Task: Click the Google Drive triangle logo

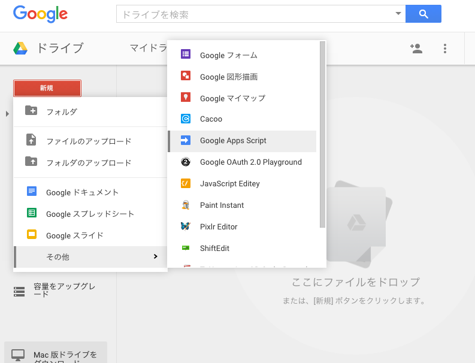Action: click(20, 49)
